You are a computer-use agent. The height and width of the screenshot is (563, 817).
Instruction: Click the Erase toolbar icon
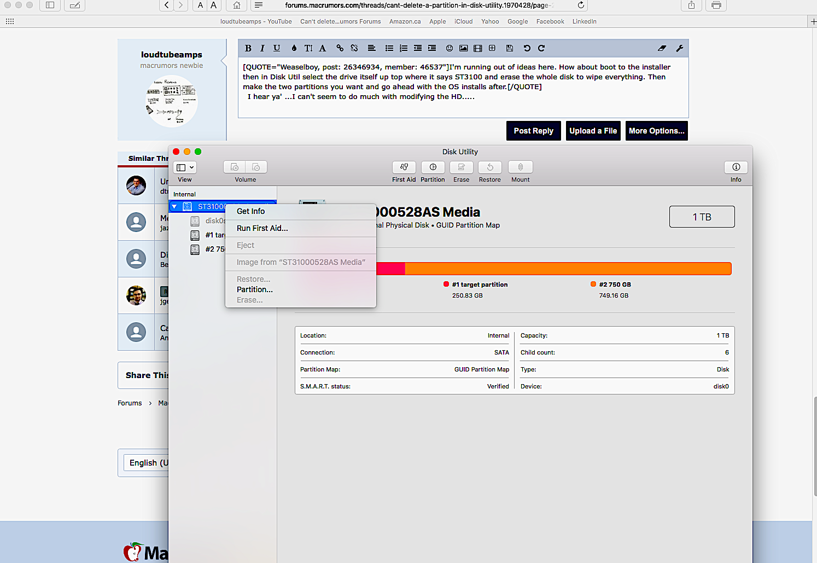(462, 167)
